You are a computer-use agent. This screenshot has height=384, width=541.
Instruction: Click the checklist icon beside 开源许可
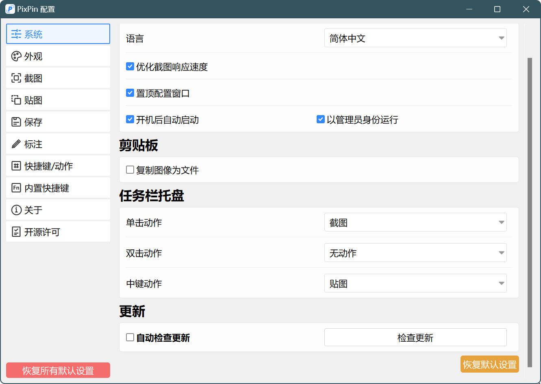pos(16,232)
